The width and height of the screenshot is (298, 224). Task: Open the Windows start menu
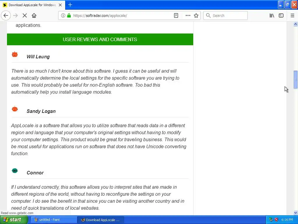pyautogui.click(x=14, y=220)
